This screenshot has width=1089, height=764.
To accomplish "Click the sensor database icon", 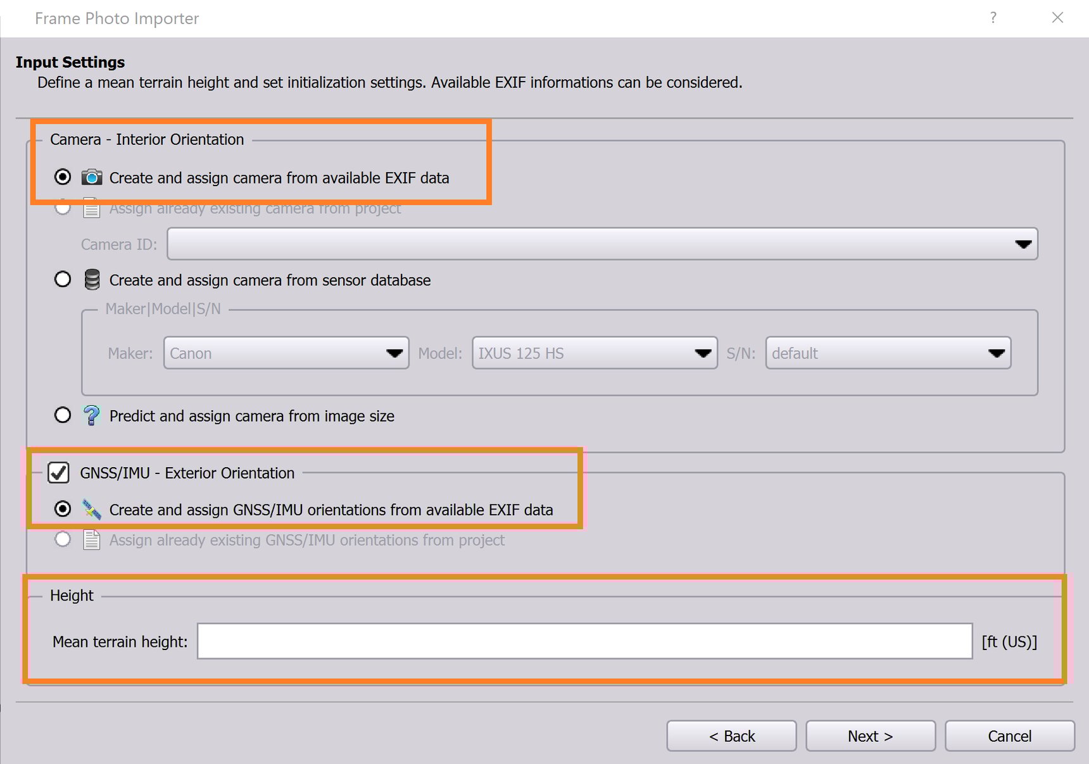I will pyautogui.click(x=92, y=280).
